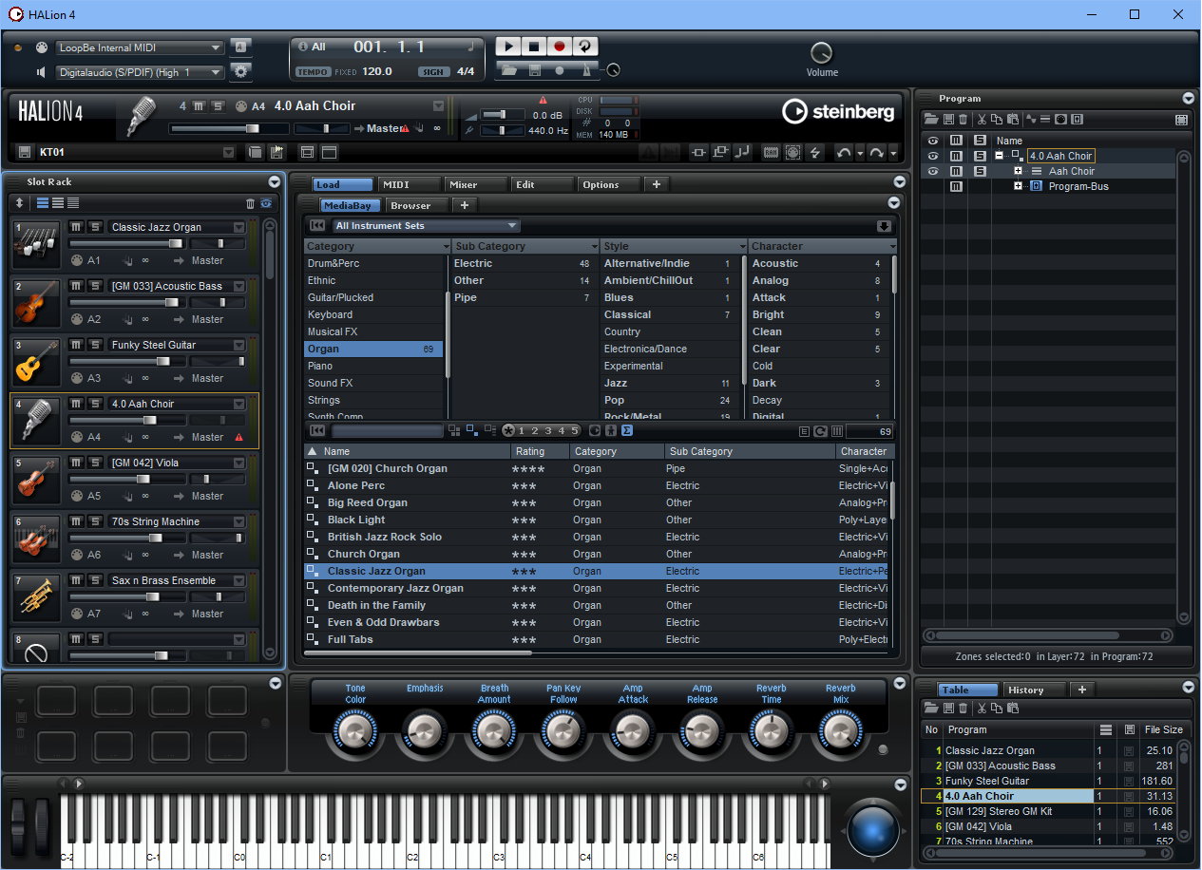Switch to the Load tab
This screenshot has width=1202, height=870.
point(342,184)
